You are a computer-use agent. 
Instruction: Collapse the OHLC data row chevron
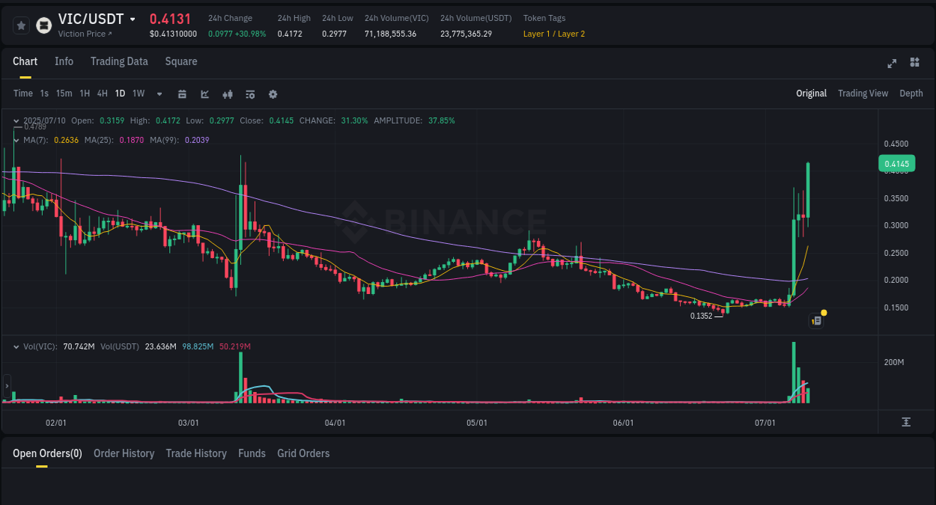[x=17, y=120]
